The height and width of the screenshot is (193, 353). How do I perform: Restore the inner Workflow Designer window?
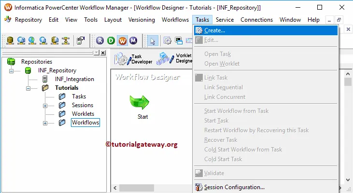(x=339, y=20)
